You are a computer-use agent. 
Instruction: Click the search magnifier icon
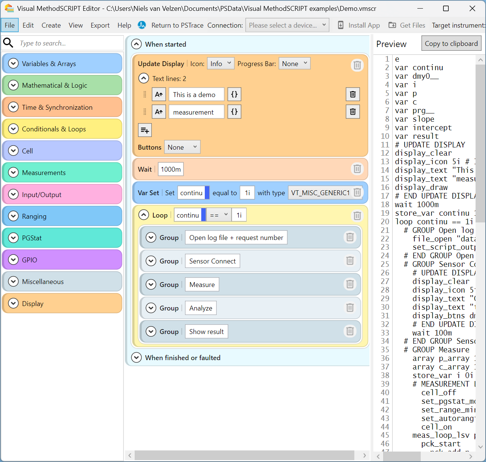coord(8,43)
